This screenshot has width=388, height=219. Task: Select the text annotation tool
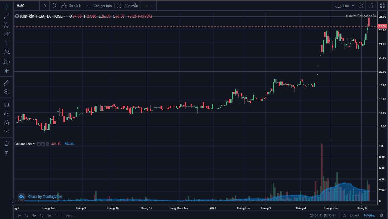7,43
